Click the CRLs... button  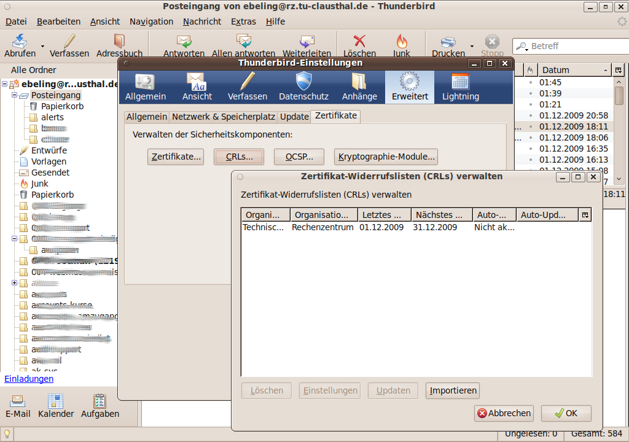click(239, 157)
